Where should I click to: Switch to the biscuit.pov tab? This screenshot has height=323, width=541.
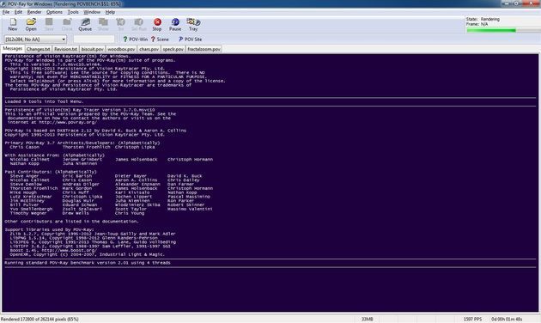(x=92, y=49)
